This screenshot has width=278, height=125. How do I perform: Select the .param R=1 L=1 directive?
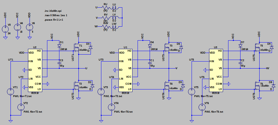point(54,20)
